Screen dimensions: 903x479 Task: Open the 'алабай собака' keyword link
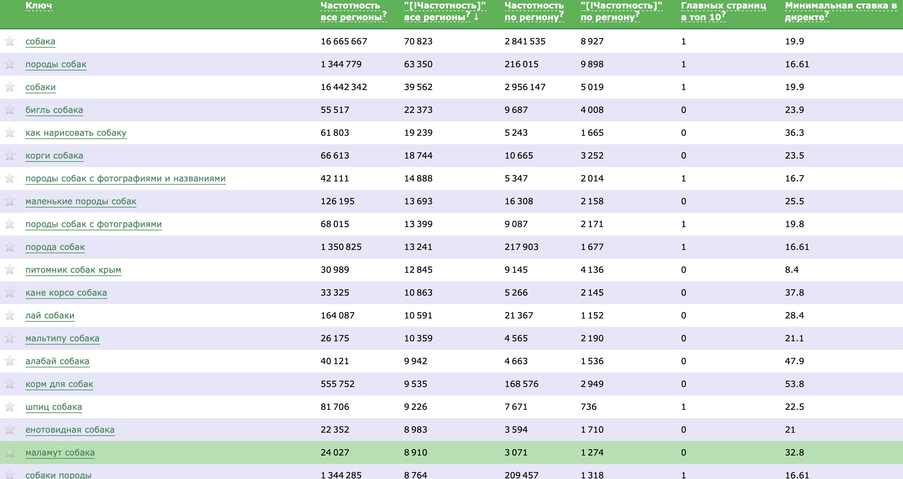coord(57,361)
